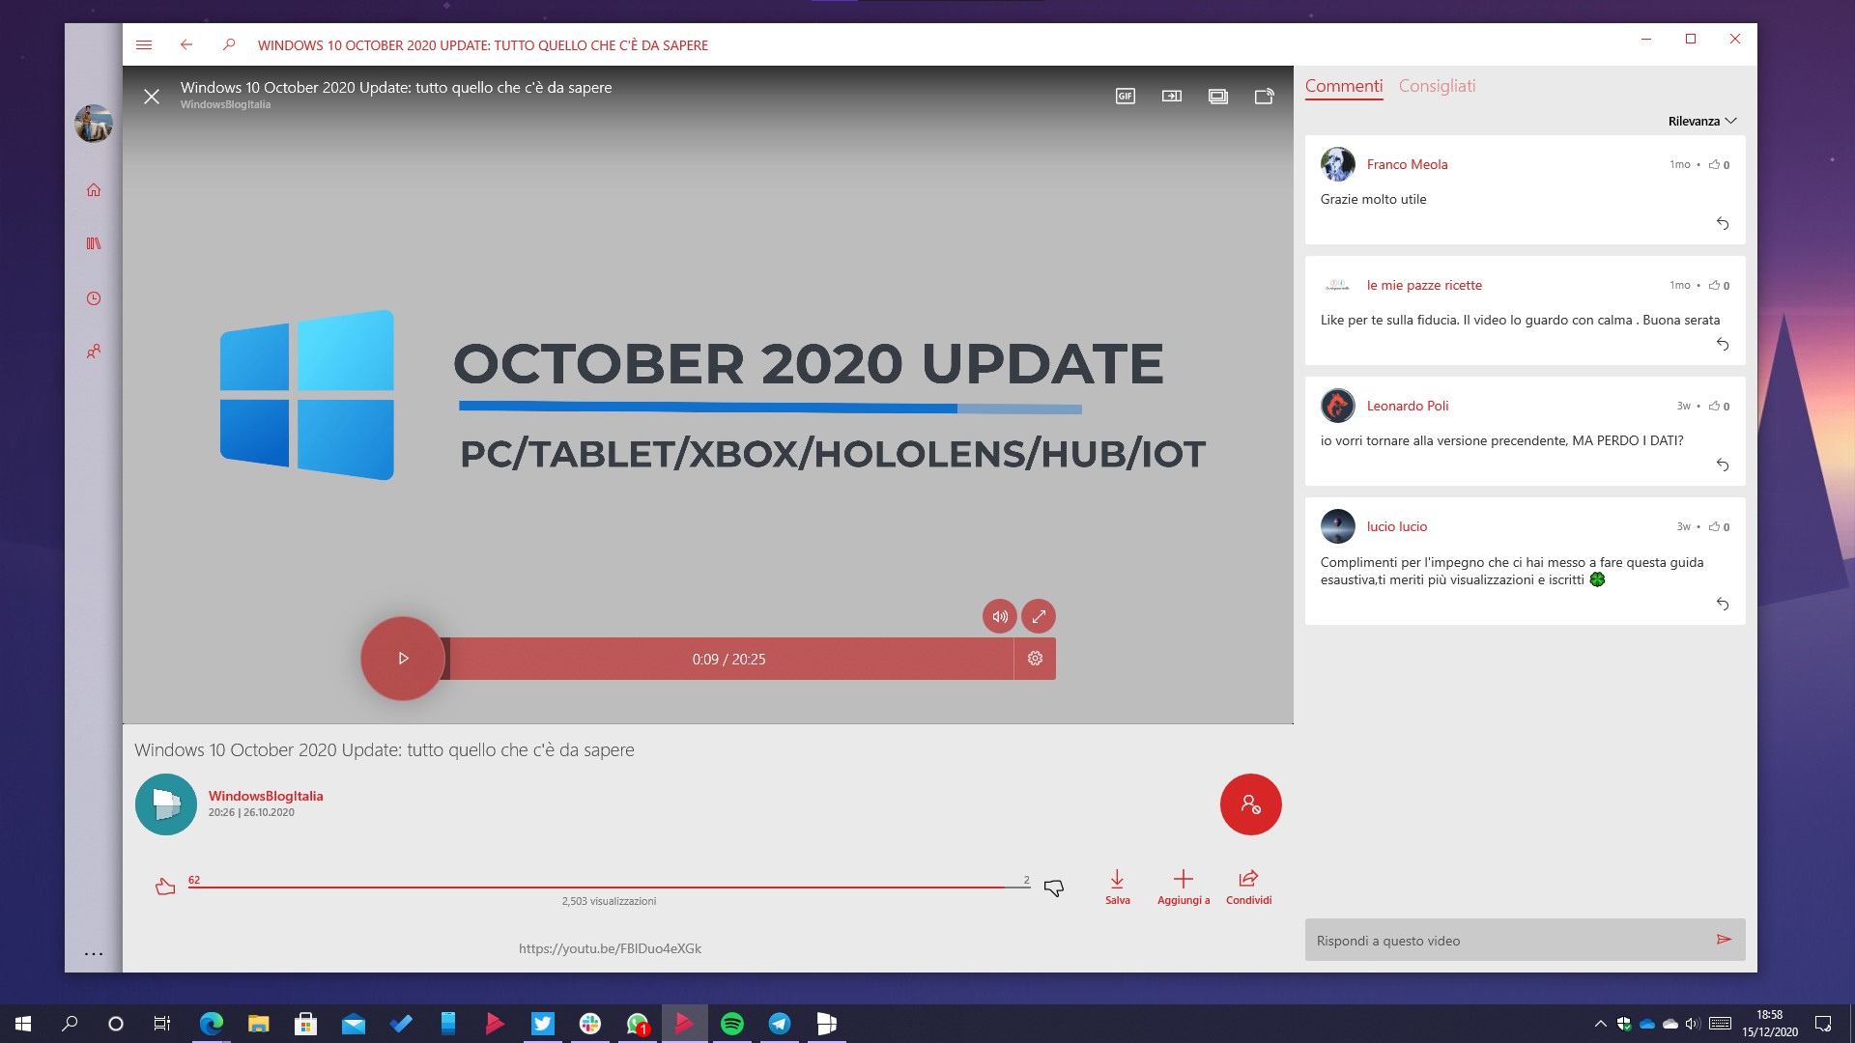Click the compact overlay mode icon
Viewport: 1855px width, 1043px height.
pos(1172,96)
